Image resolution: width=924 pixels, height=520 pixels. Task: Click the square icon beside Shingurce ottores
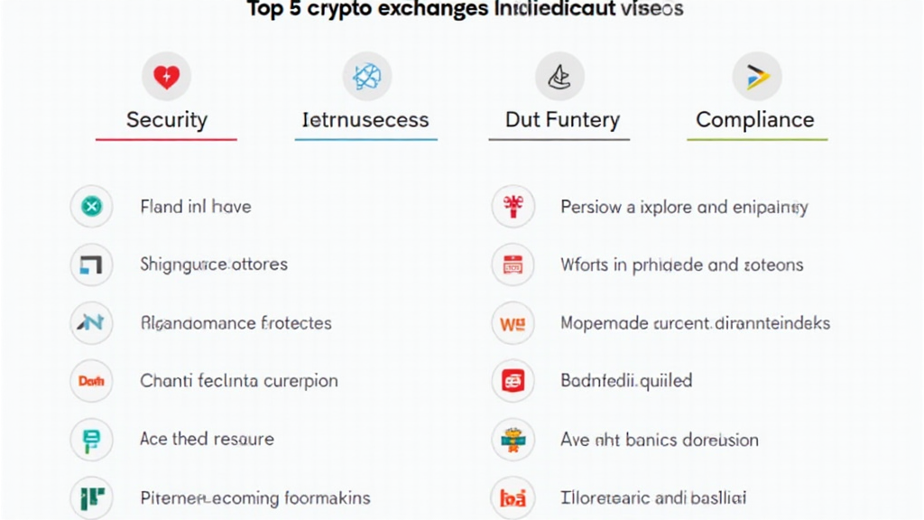91,265
